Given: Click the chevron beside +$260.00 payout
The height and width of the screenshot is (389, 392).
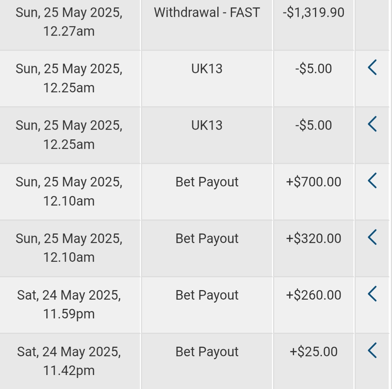Looking at the screenshot, I should coord(372,294).
